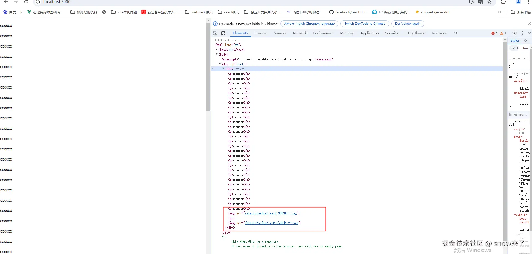This screenshot has height=254, width=532.
Task: Open the Chrome three-dot menu
Action: (x=528, y=2)
